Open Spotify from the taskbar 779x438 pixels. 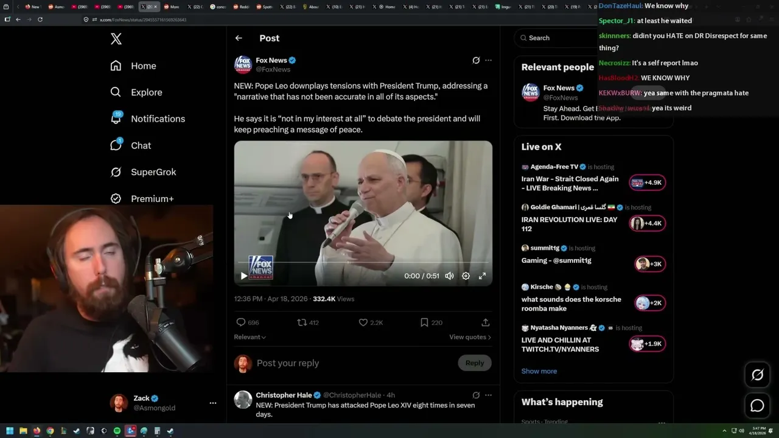(x=117, y=431)
